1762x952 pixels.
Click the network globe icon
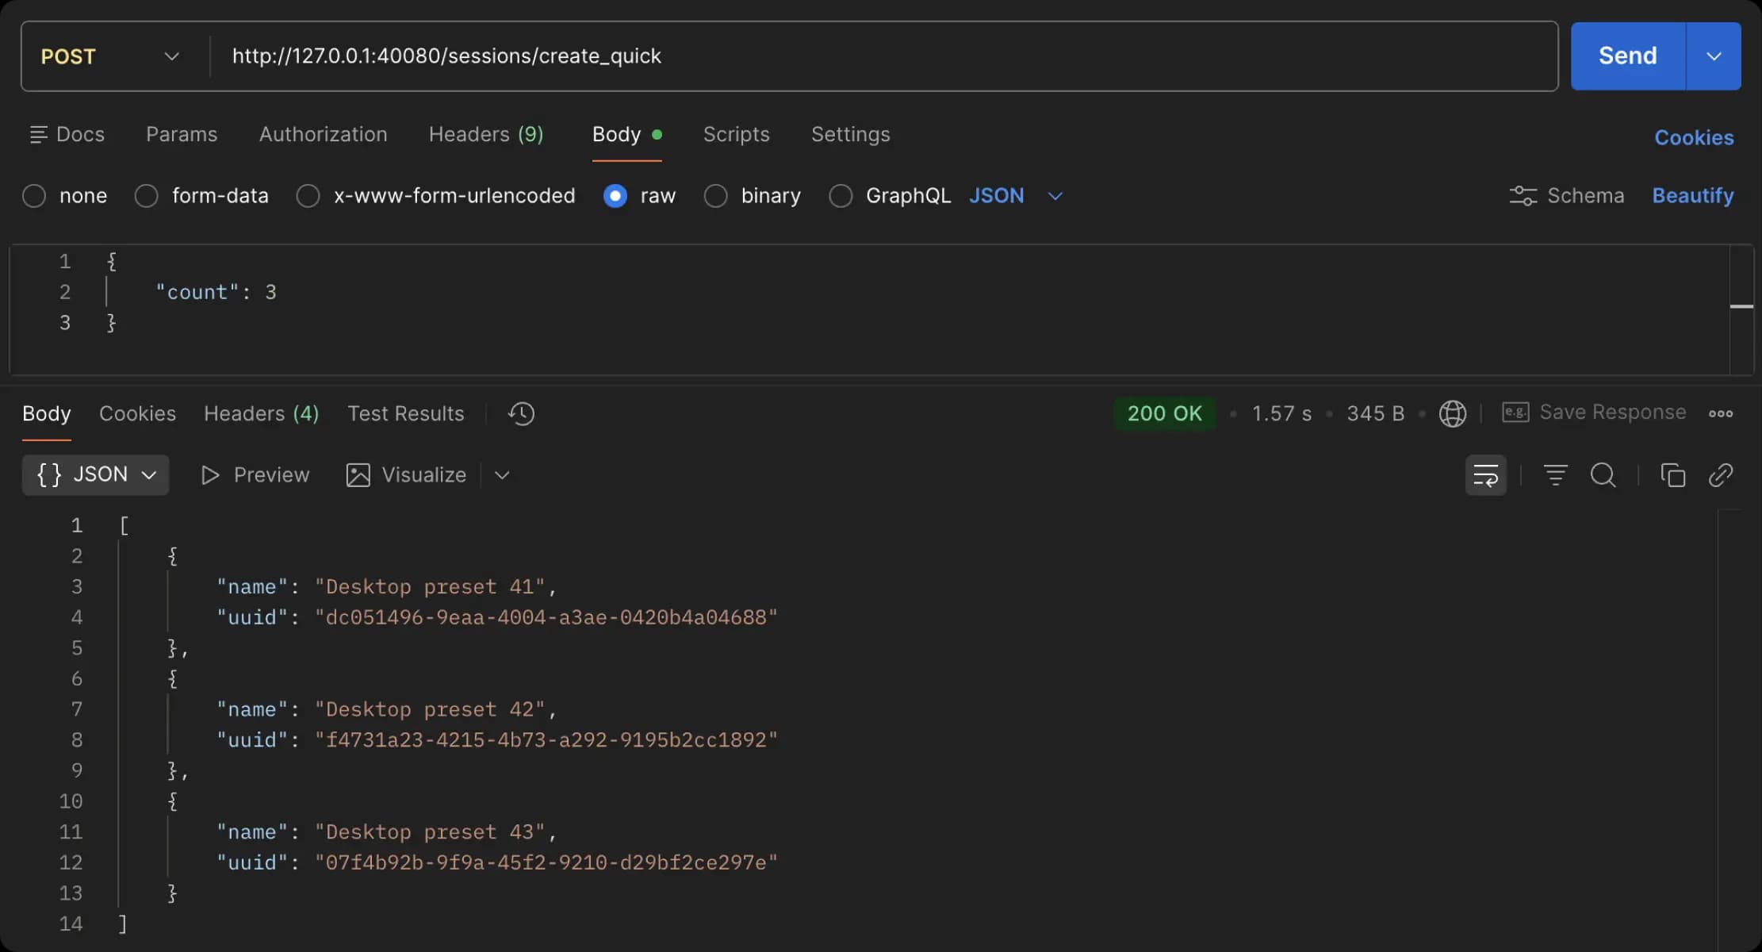pyautogui.click(x=1452, y=413)
